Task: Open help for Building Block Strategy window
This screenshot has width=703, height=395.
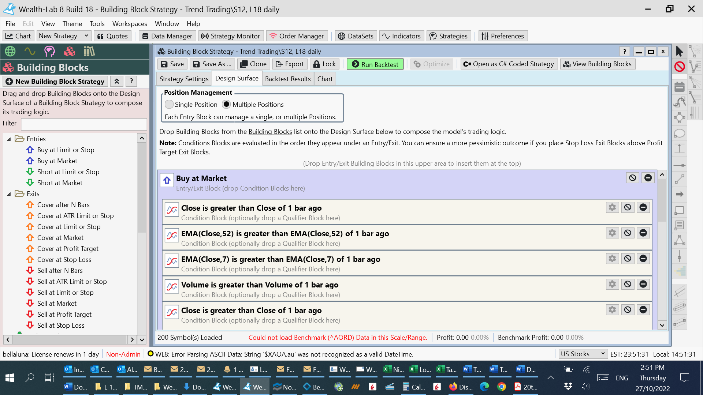Action: point(625,52)
